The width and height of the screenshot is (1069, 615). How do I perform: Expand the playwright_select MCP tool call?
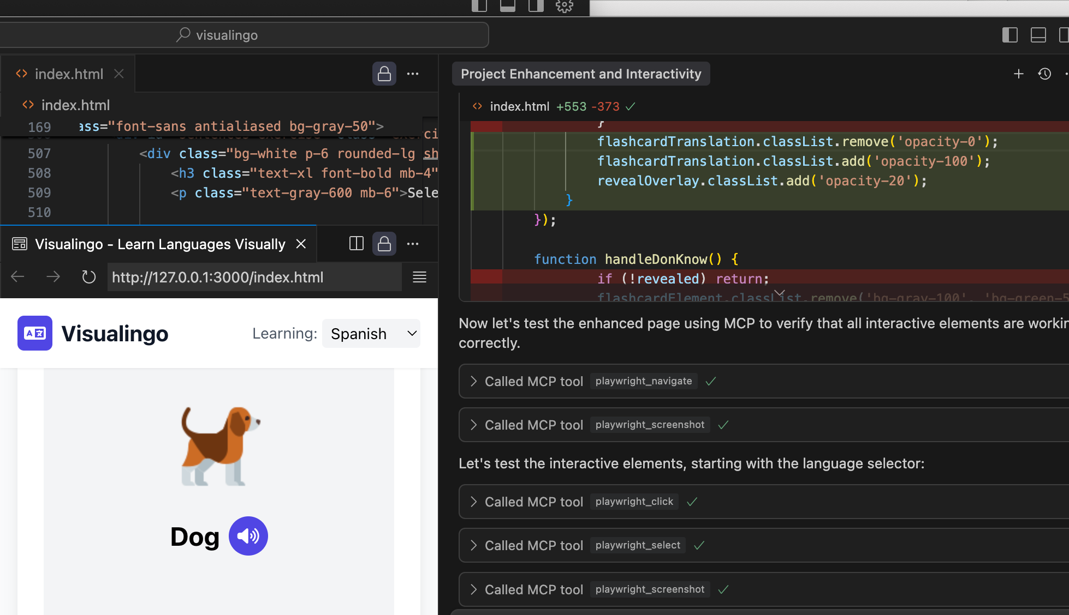pos(473,545)
